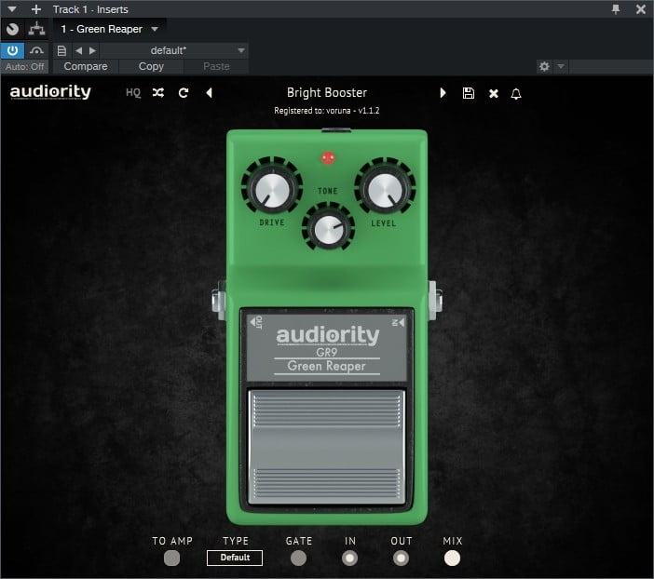Image resolution: width=654 pixels, height=579 pixels.
Task: Open the default* preset dropdown
Action: pyautogui.click(x=174, y=50)
